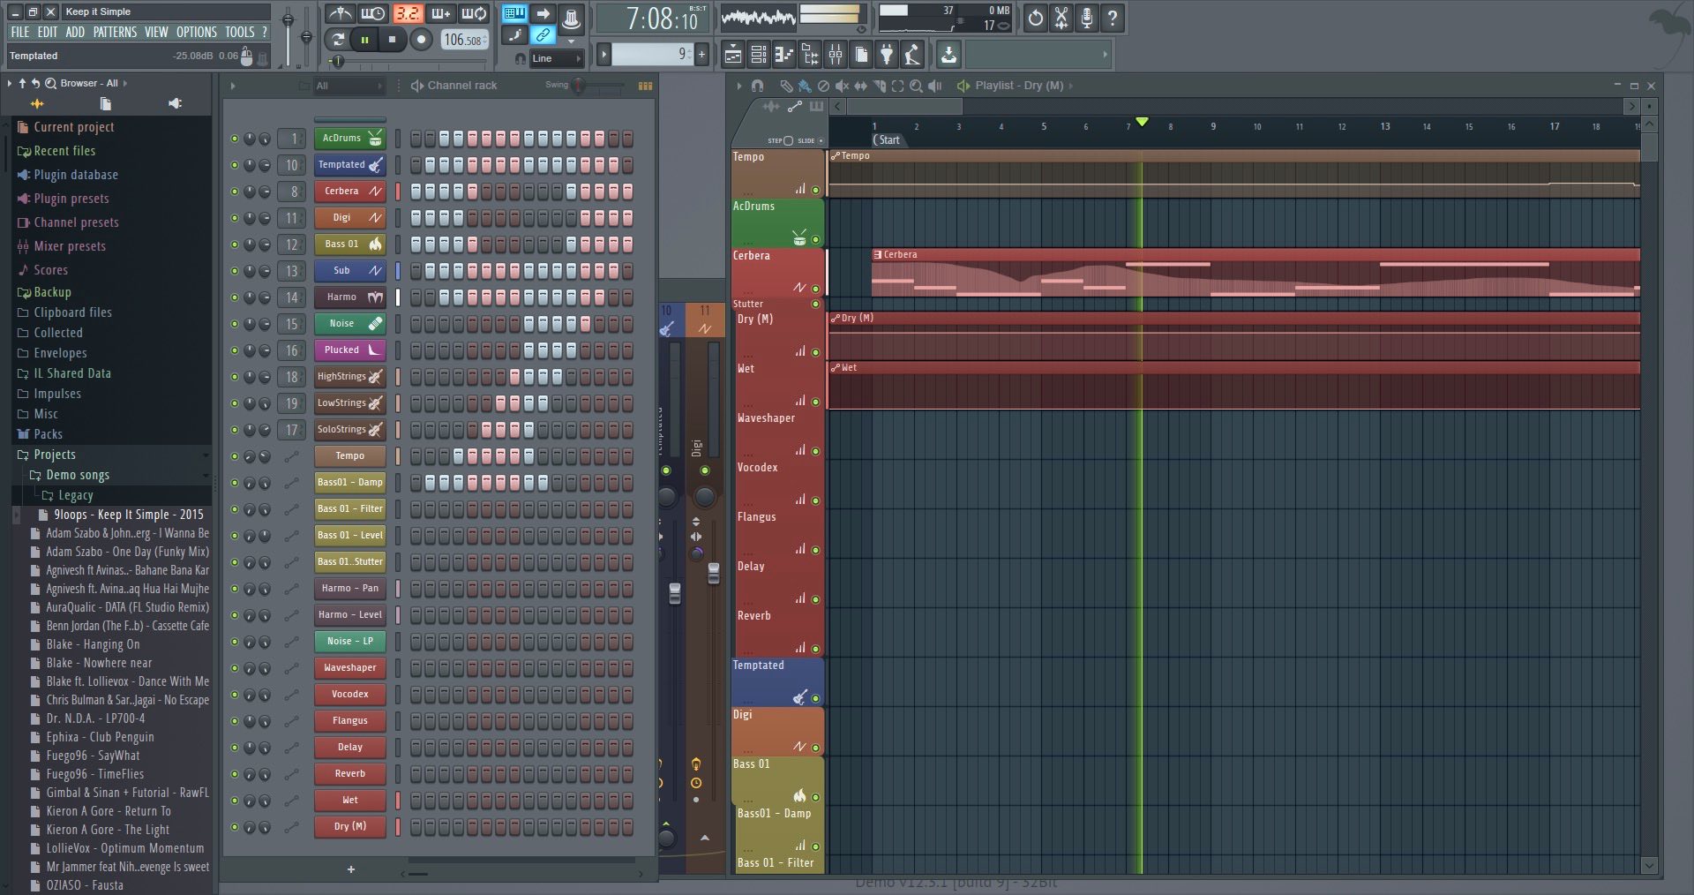Screen dimensions: 1694x895
Task: Expand the Packs browser folder
Action: [x=48, y=434]
